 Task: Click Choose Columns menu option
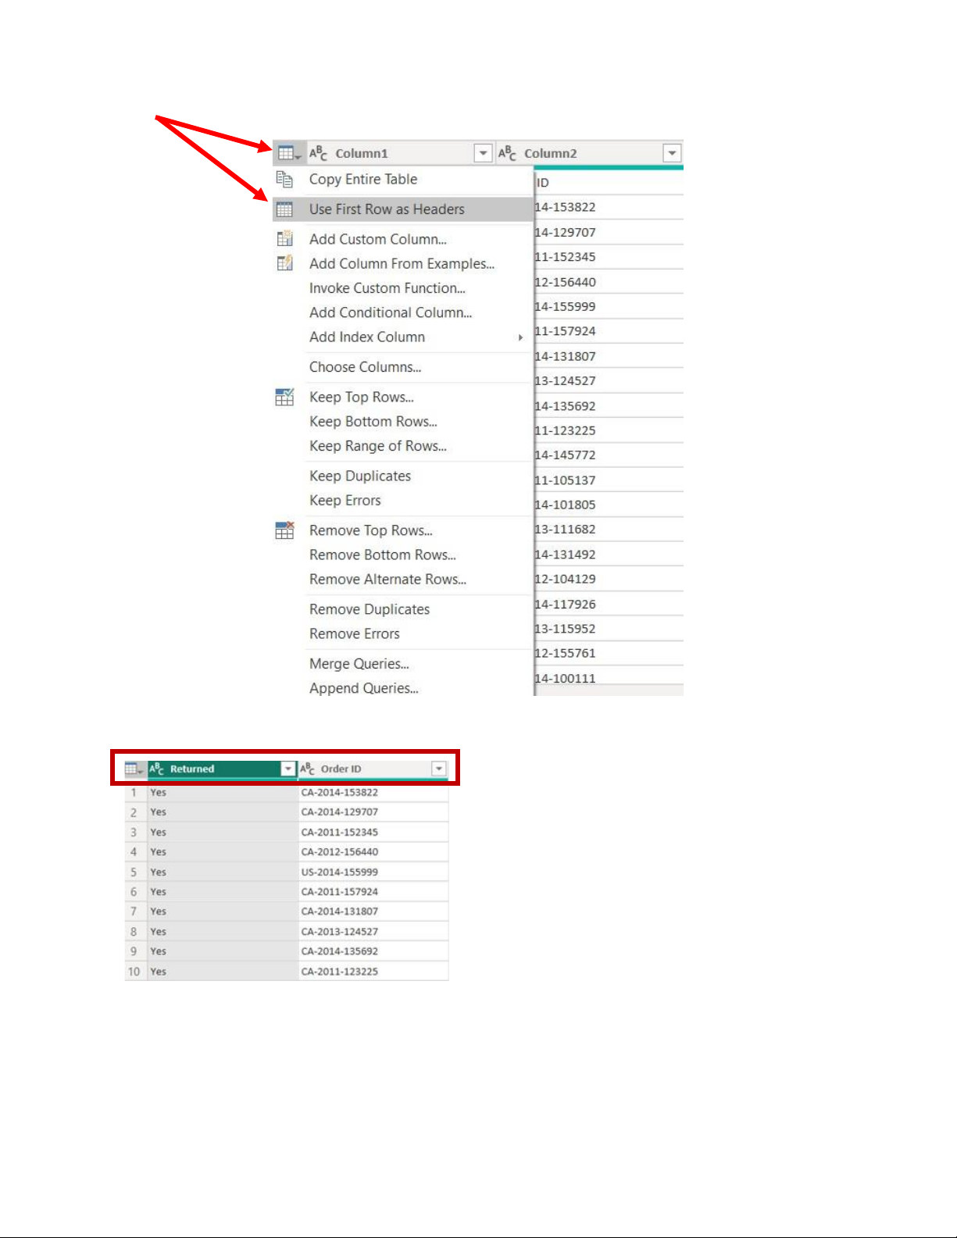[365, 367]
